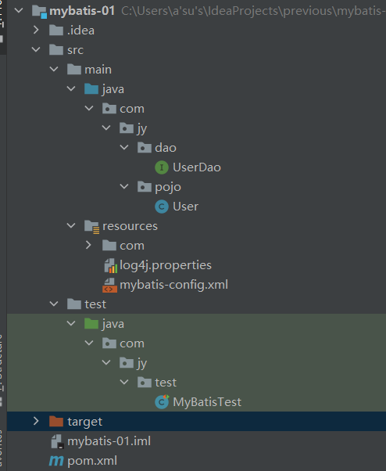
Task: Collapse the test package under jy
Action: pos(124,382)
